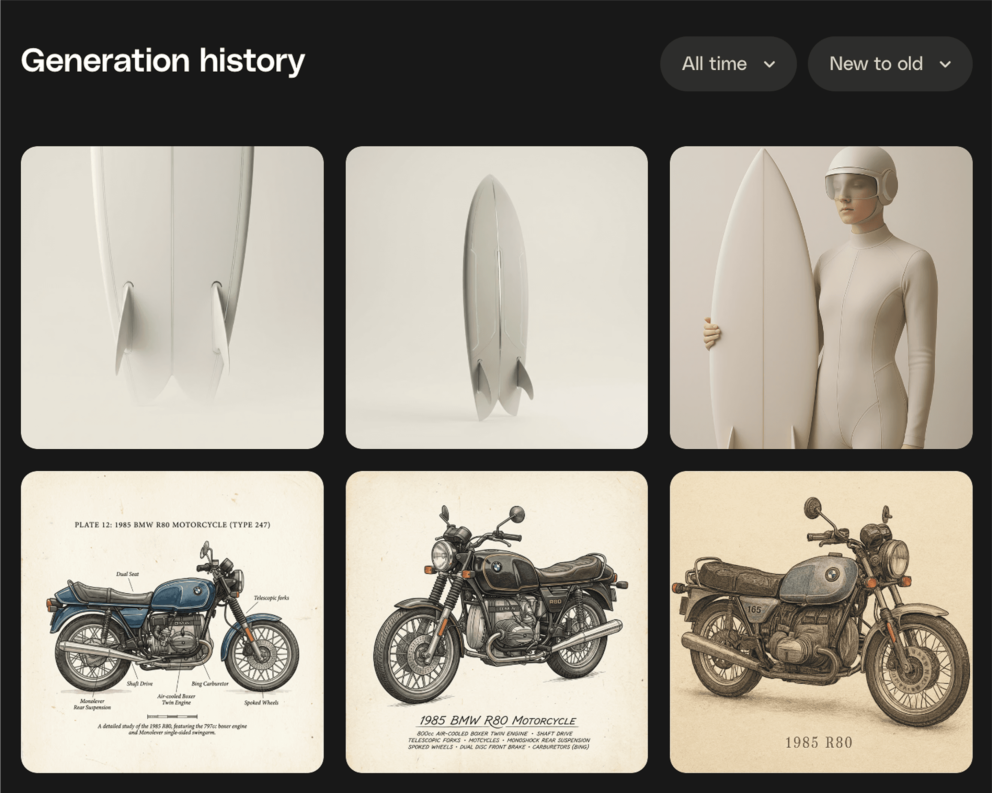992x793 pixels.
Task: Click the "Telescopic forks" diagram label
Action: click(x=272, y=598)
